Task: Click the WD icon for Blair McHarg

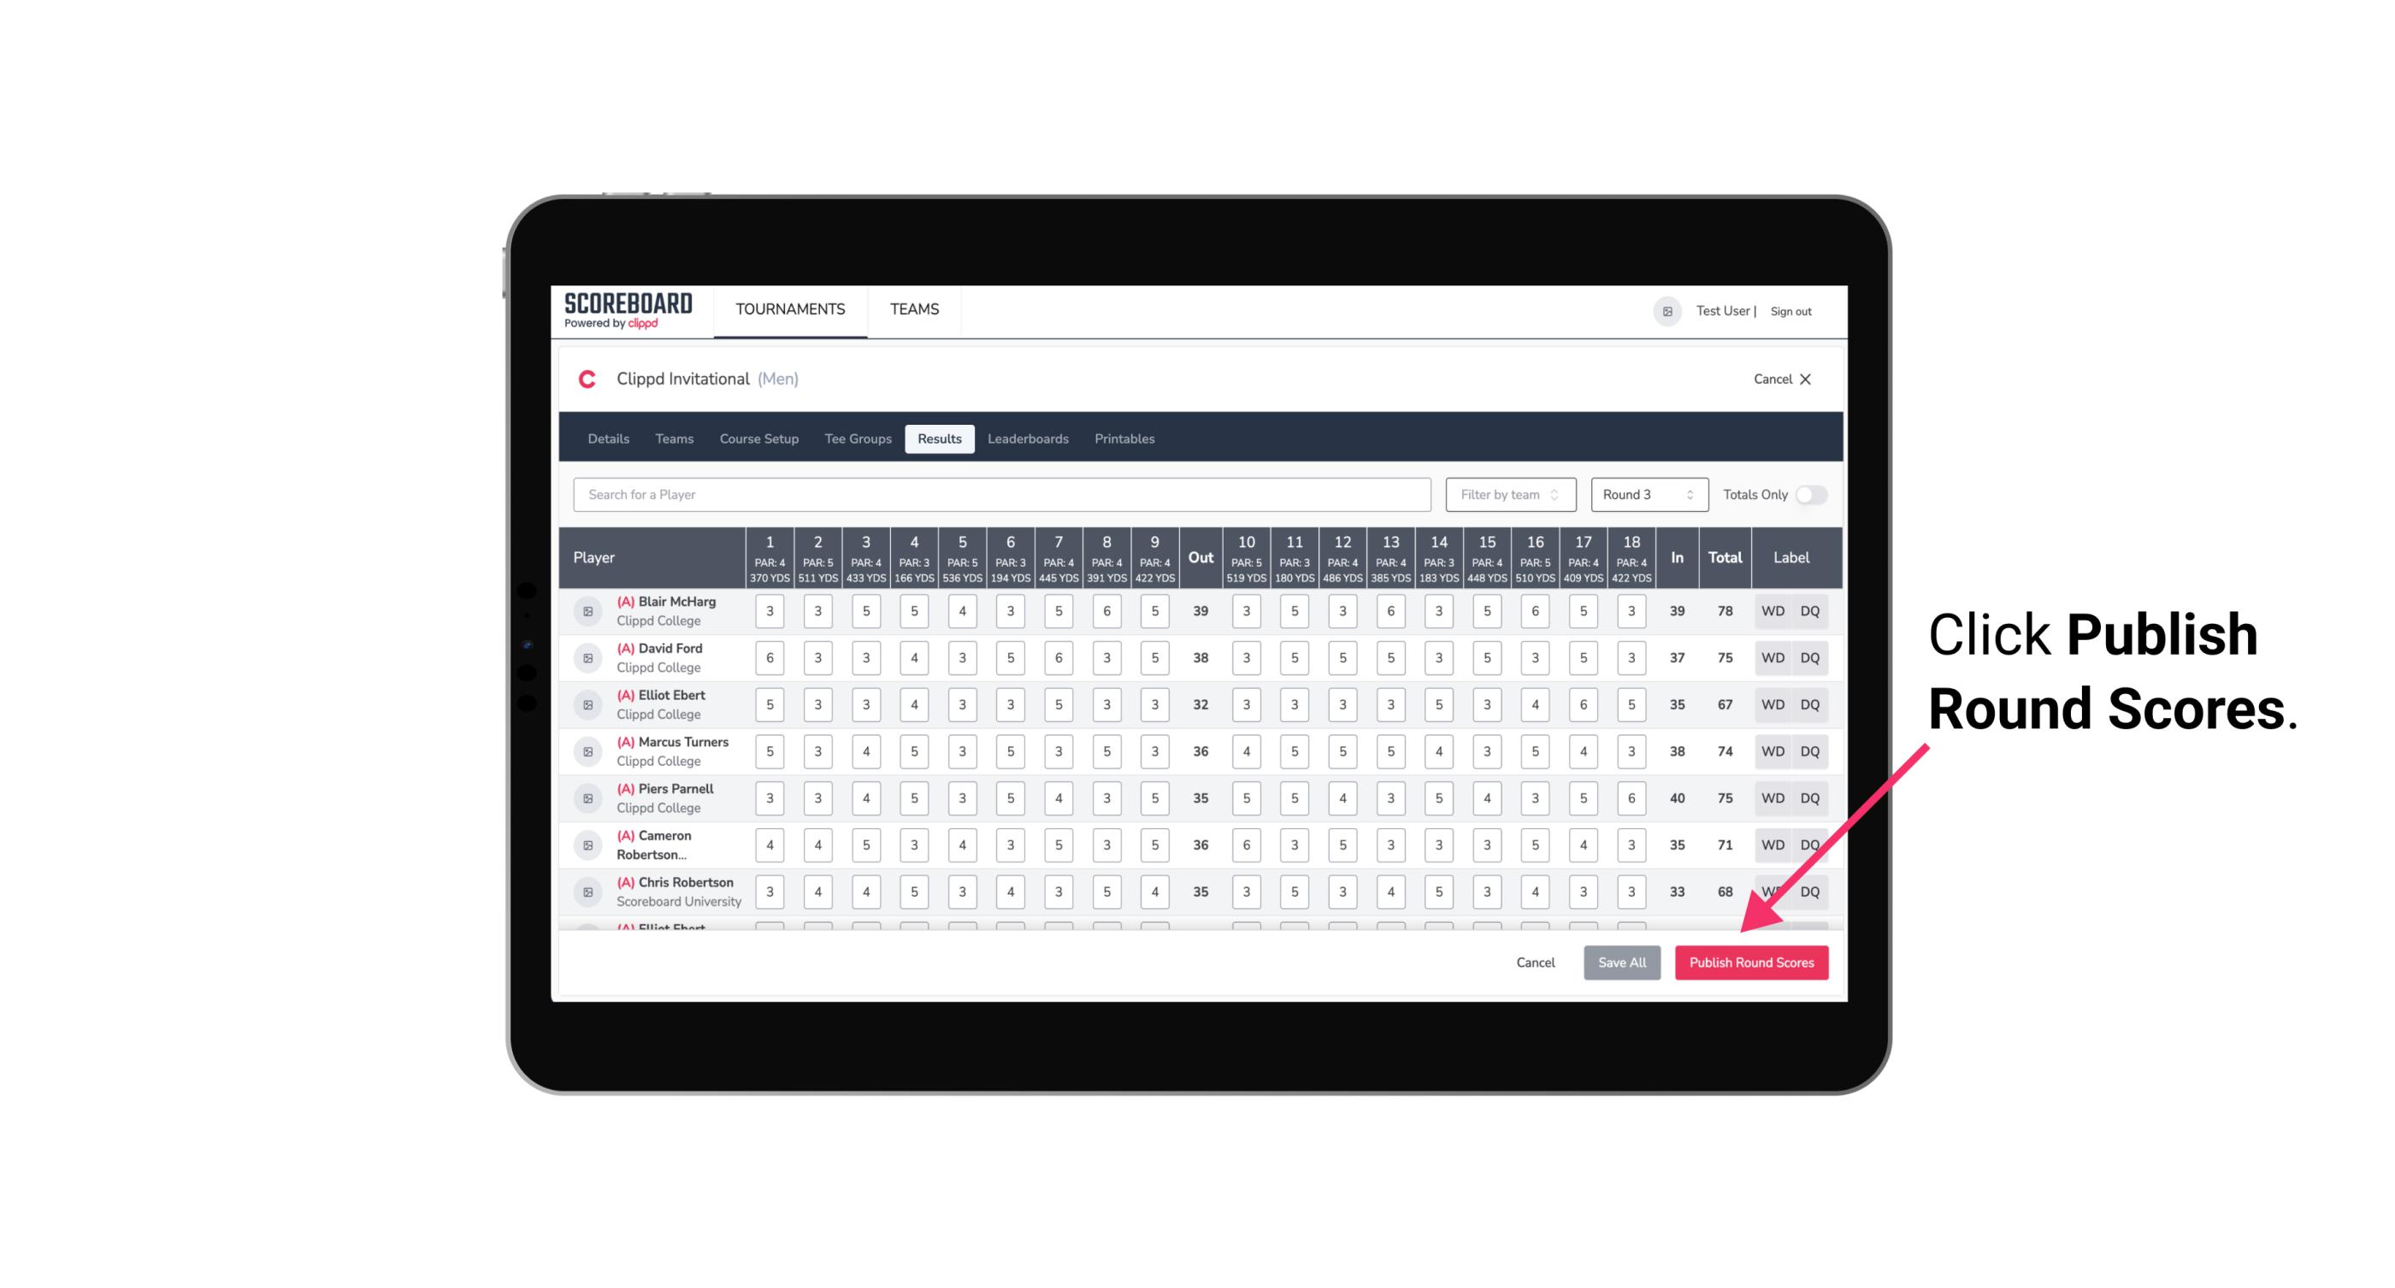Action: tap(1773, 611)
